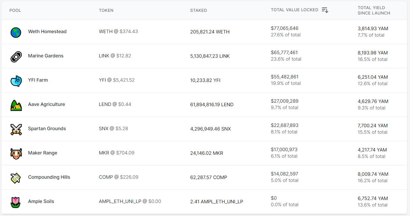Open the Marine Gardens pool name
410x216 pixels.
[x=46, y=56]
